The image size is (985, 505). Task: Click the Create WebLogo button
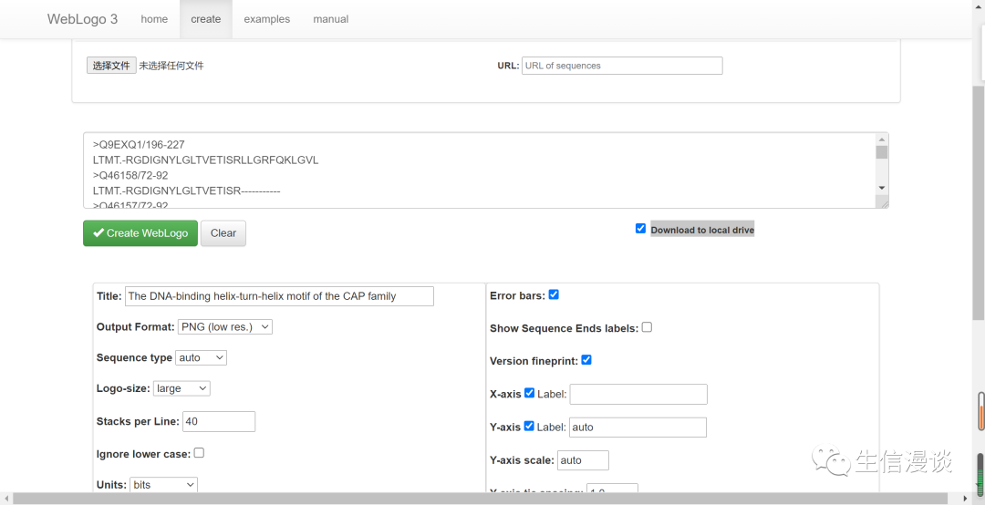pos(140,233)
